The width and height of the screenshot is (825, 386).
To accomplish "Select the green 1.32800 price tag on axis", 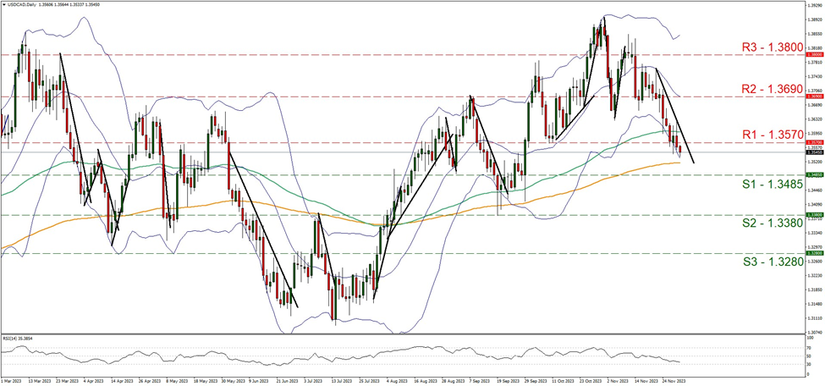I will point(813,253).
